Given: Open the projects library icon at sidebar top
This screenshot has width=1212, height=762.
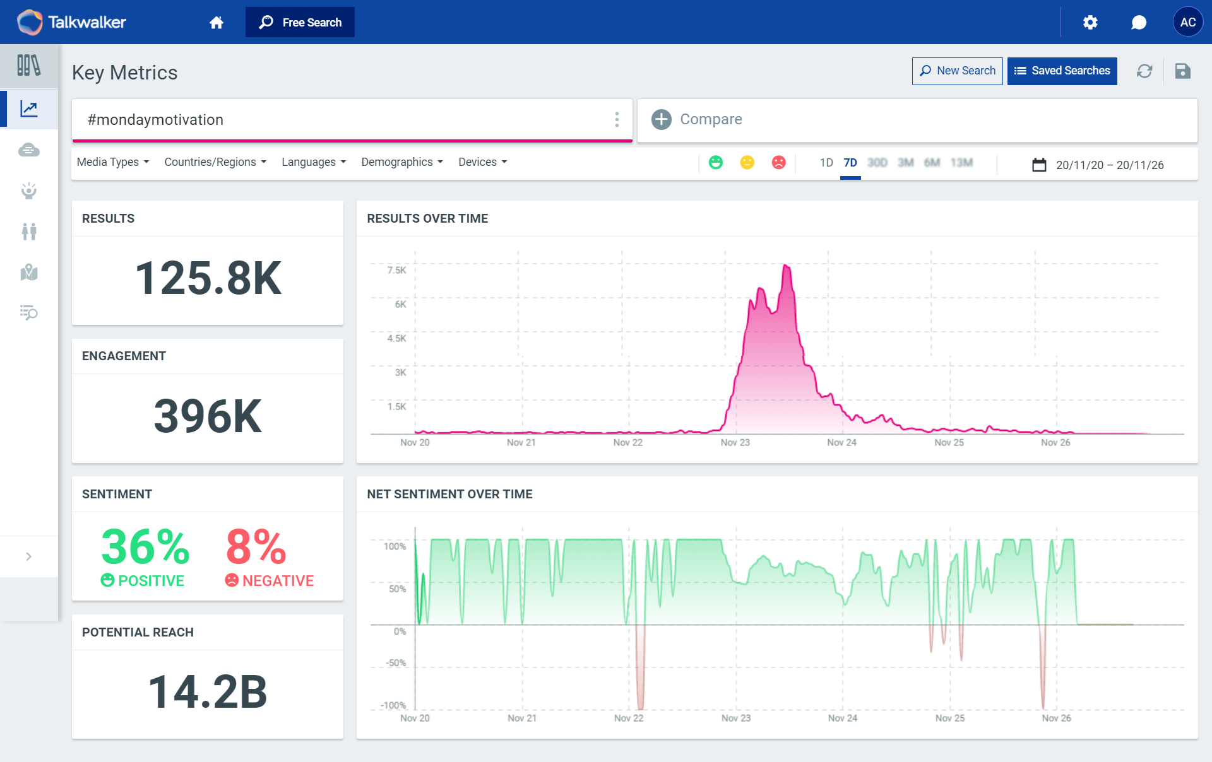Looking at the screenshot, I should (x=29, y=65).
